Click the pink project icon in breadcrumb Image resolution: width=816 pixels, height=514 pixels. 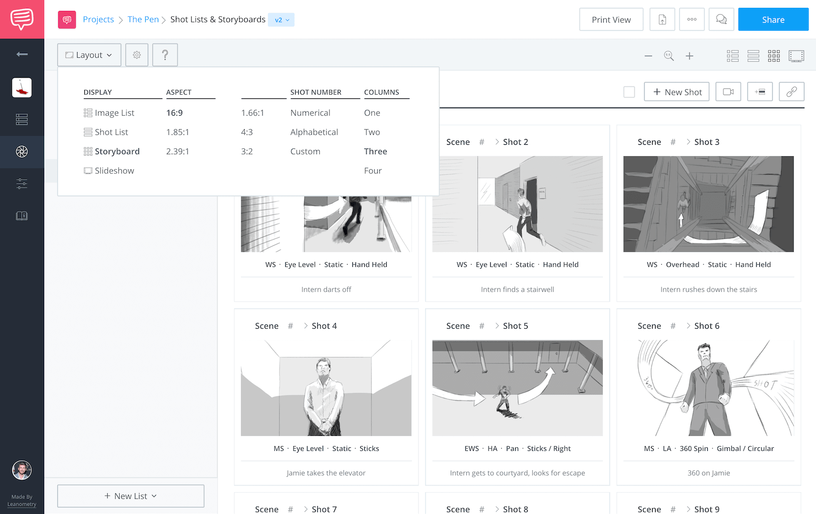pyautogui.click(x=67, y=20)
